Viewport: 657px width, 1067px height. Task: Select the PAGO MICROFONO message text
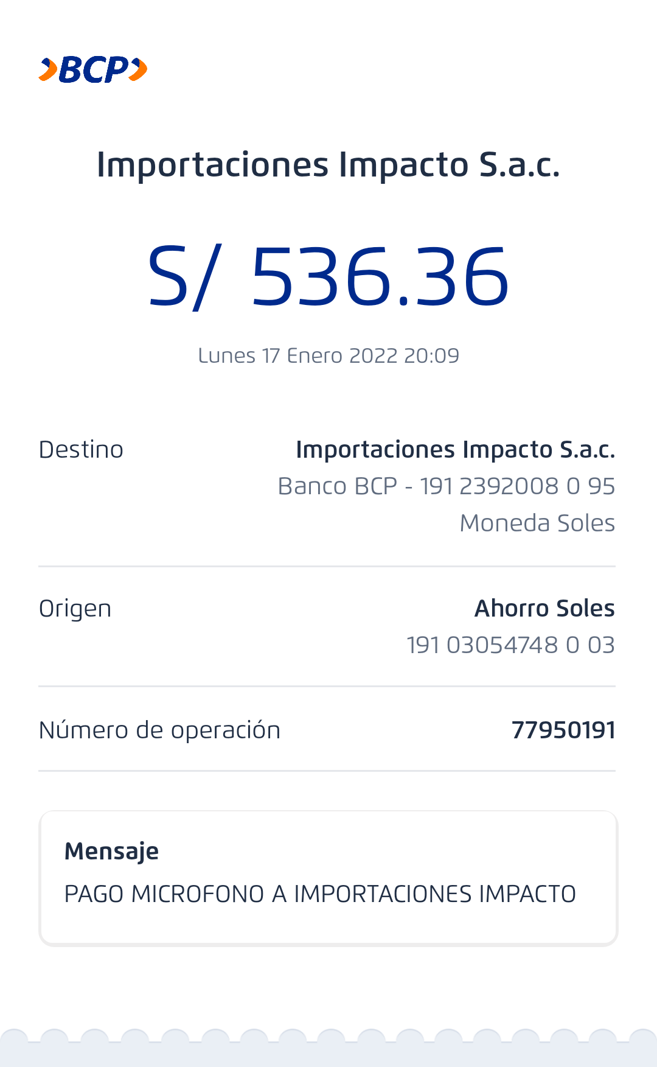click(x=320, y=894)
